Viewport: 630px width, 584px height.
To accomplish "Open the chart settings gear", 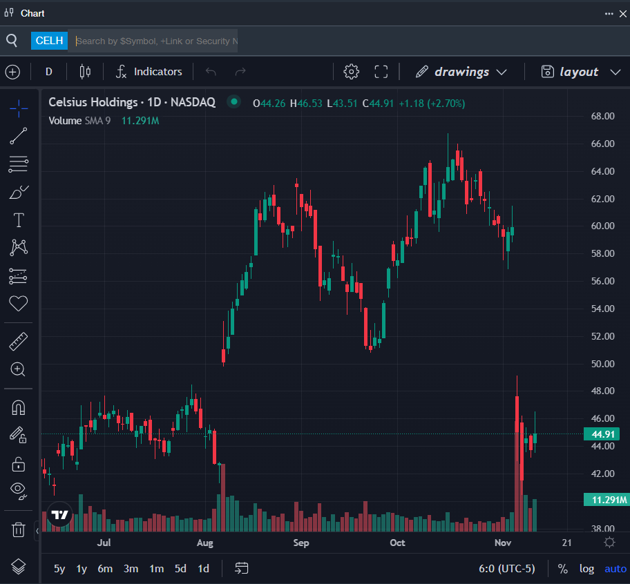I will (352, 72).
